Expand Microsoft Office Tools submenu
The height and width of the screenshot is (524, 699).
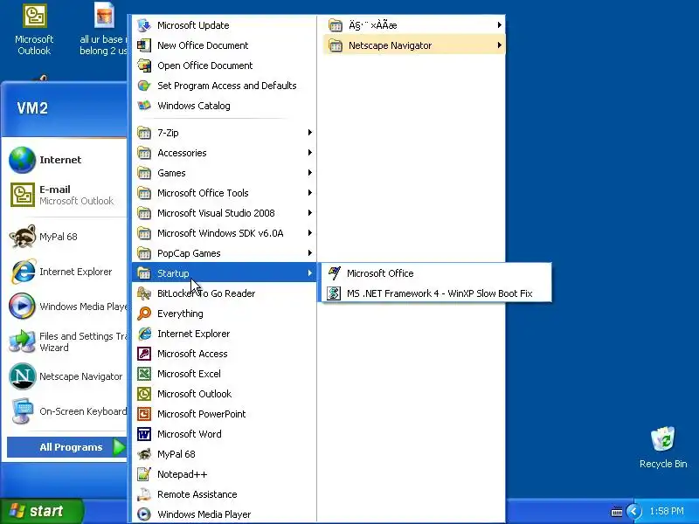[x=225, y=193]
